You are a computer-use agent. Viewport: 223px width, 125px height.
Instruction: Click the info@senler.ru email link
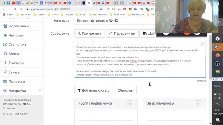pos(11,104)
